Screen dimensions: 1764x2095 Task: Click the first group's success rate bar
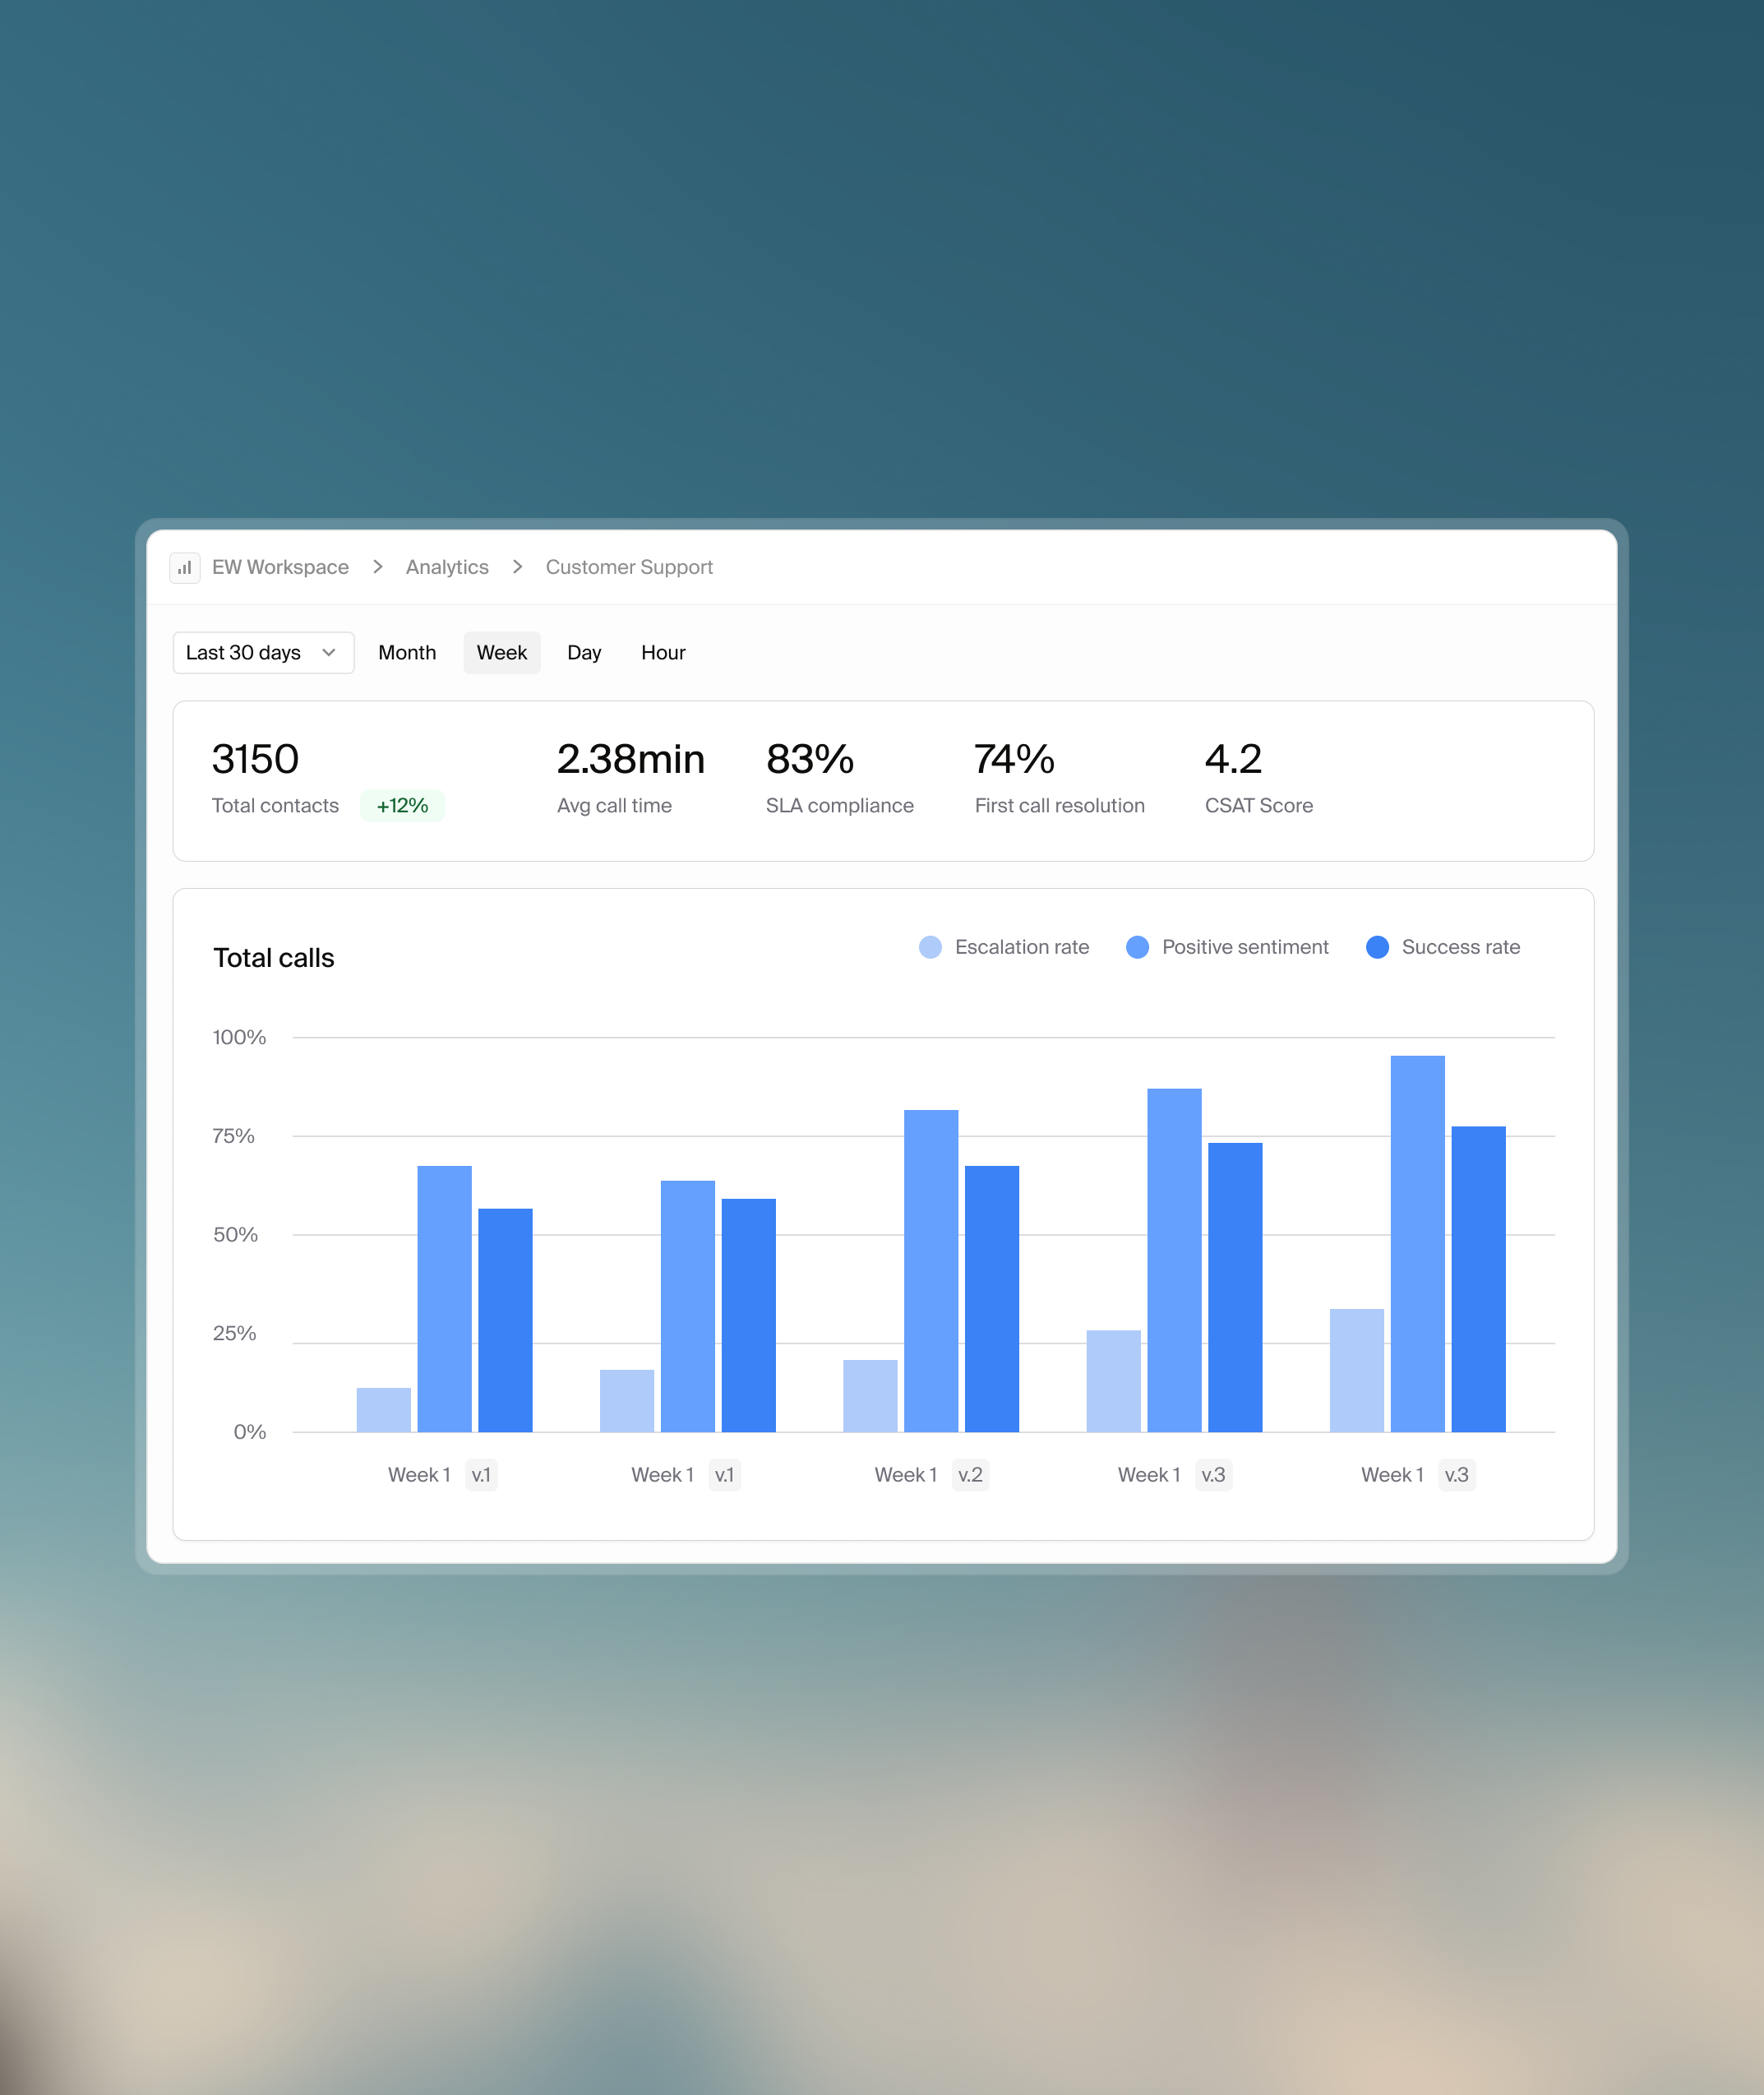point(505,1320)
